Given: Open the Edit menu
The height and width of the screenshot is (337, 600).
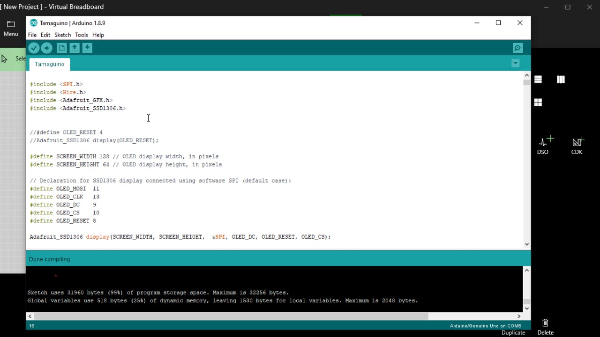Looking at the screenshot, I should click(45, 35).
